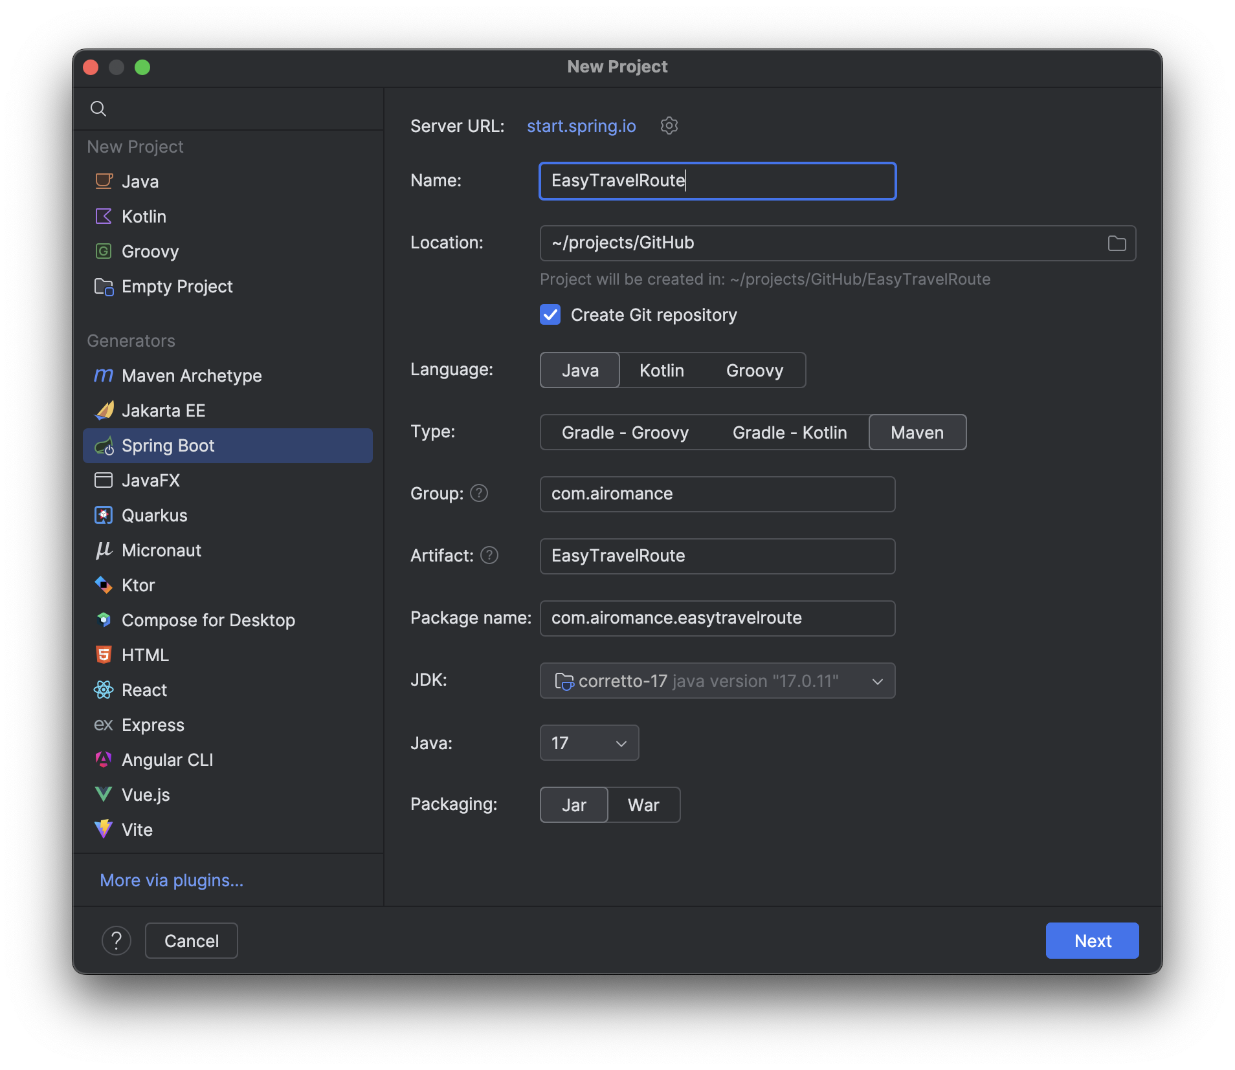Focus the Group input field
This screenshot has height=1070, width=1235.
717,494
